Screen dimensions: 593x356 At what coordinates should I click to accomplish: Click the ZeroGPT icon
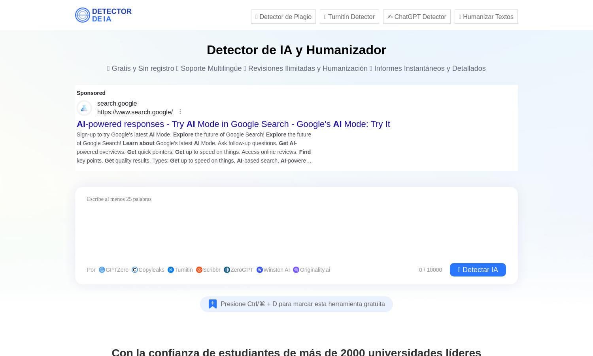[227, 270]
